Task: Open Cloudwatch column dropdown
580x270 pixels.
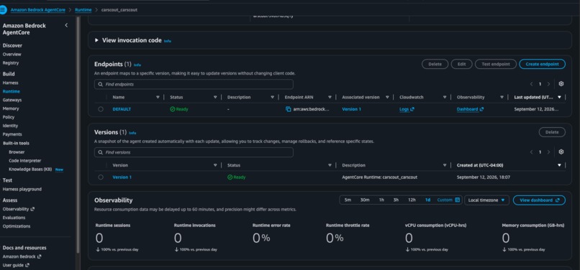Action: point(445,97)
